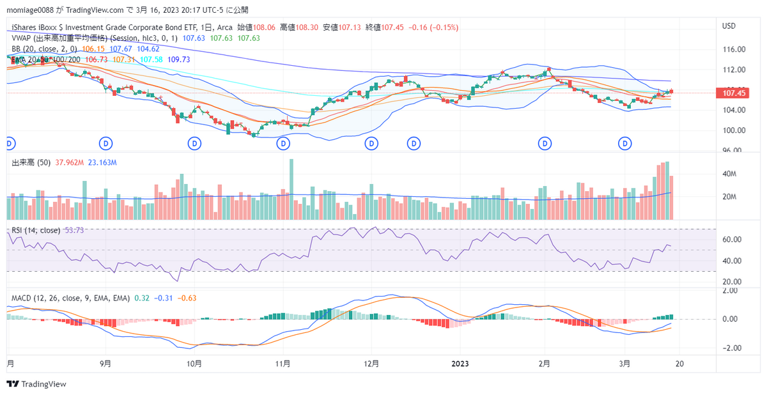Click the 60.00 RSI axis label

pyautogui.click(x=731, y=240)
